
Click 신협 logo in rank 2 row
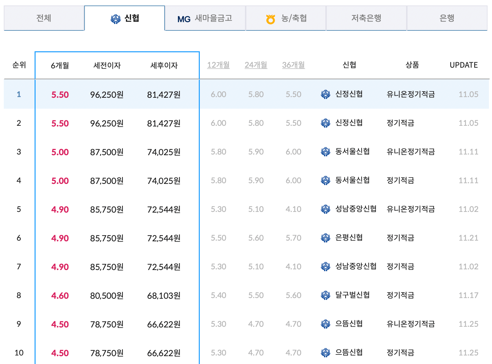[x=325, y=123]
